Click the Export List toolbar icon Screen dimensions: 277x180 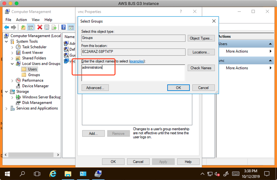point(54,27)
